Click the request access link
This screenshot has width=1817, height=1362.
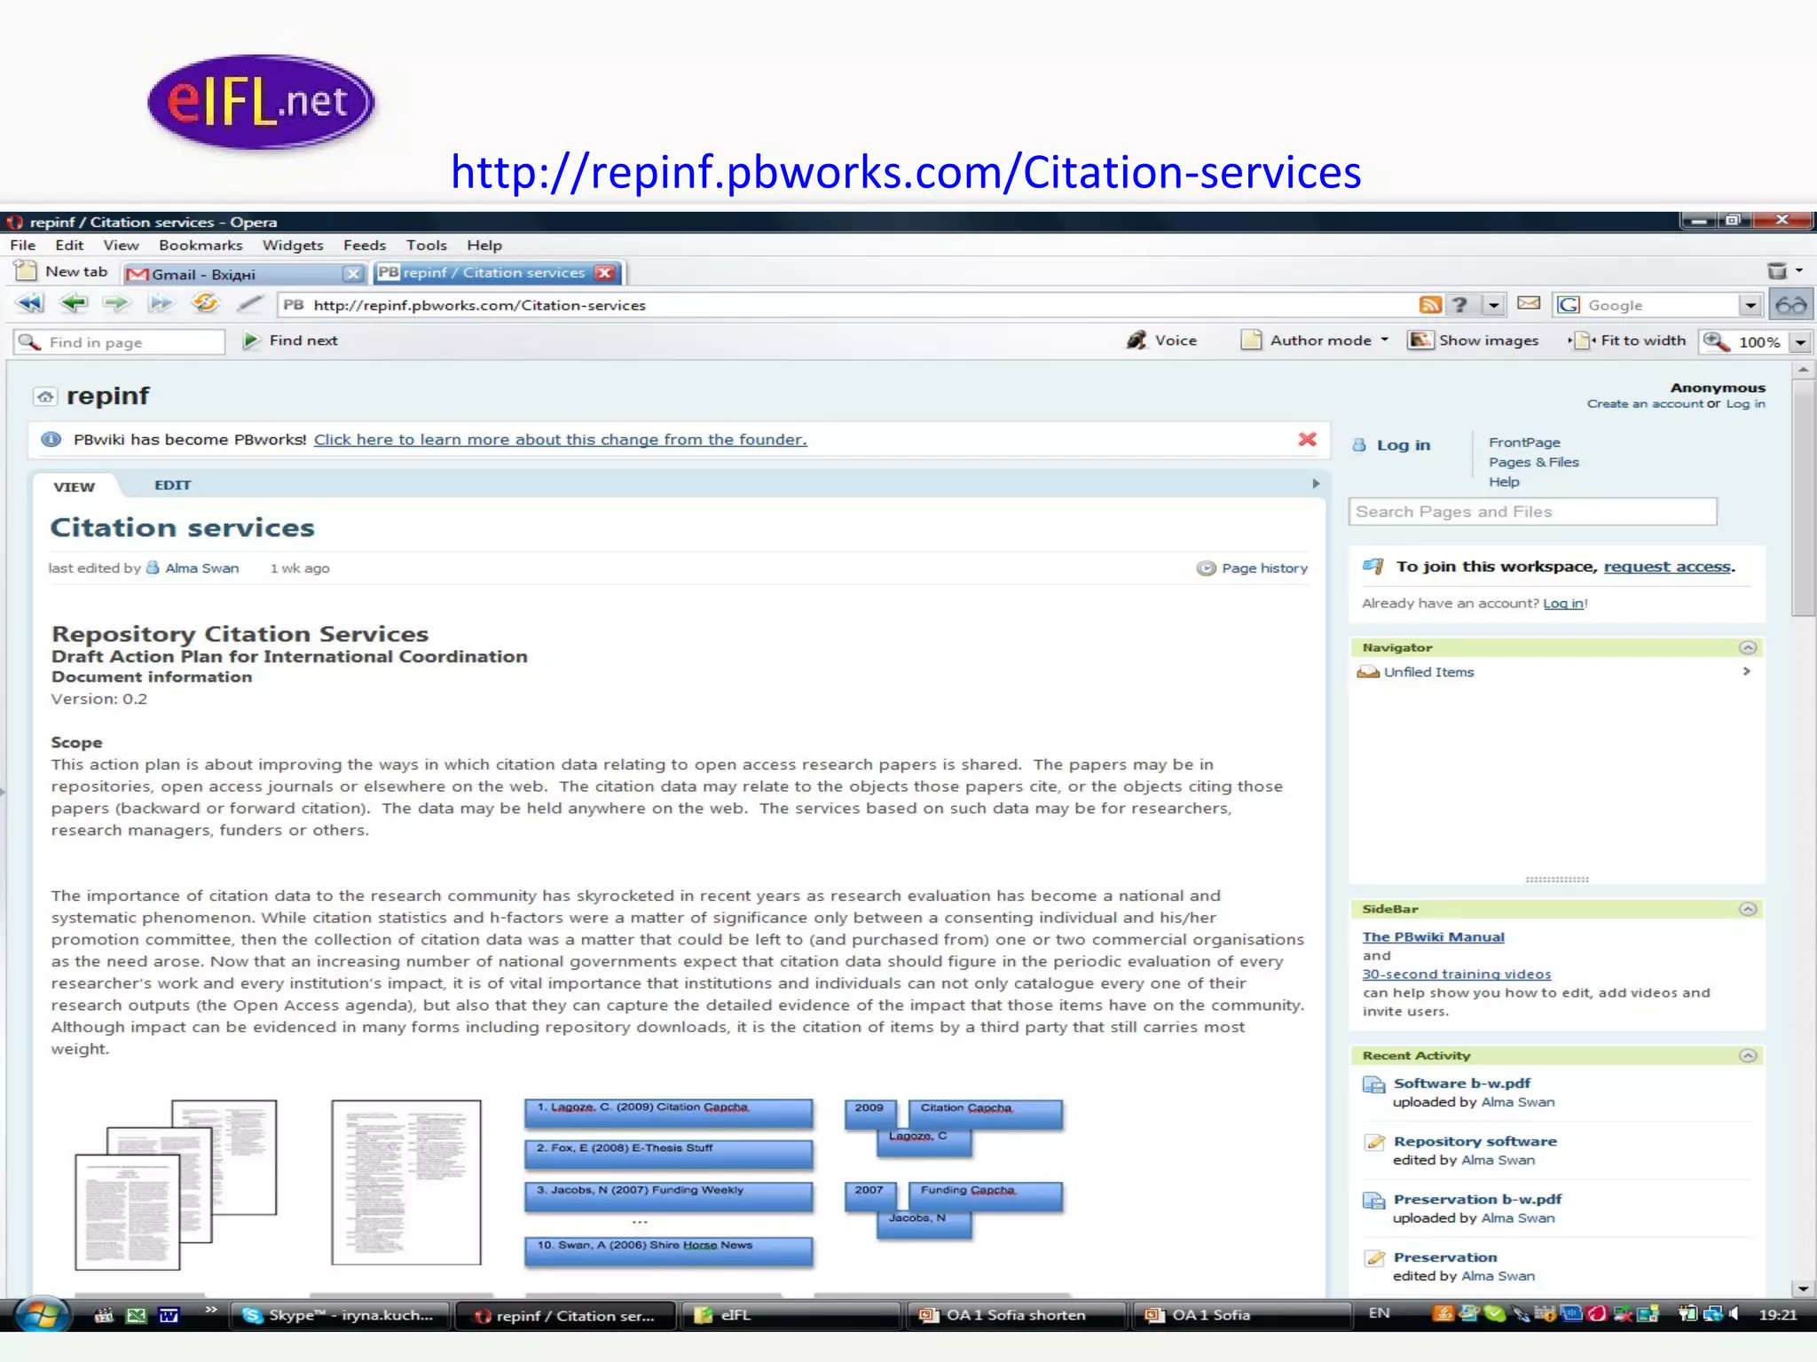click(1667, 567)
